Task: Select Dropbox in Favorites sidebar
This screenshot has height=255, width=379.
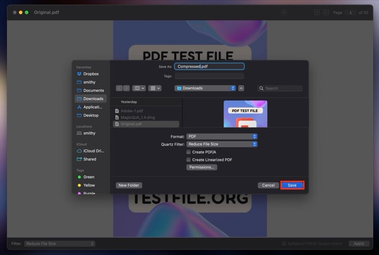Action: [x=90, y=74]
